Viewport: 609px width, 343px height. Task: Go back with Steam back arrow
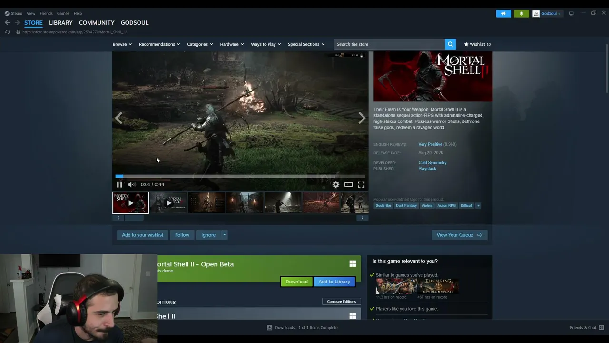click(x=7, y=22)
